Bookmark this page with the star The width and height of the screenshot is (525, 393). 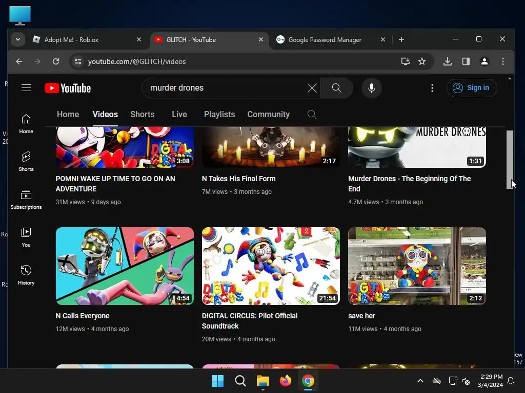pos(422,61)
